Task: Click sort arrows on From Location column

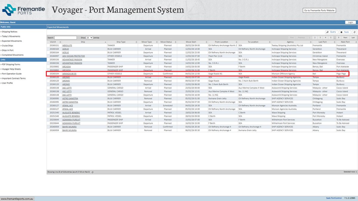Action: [x=236, y=42]
